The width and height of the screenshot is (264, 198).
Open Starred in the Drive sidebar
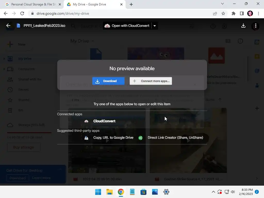[23, 100]
